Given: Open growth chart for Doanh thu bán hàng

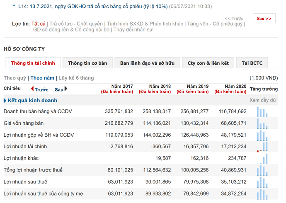Looking at the screenshot, I should coord(262,112).
